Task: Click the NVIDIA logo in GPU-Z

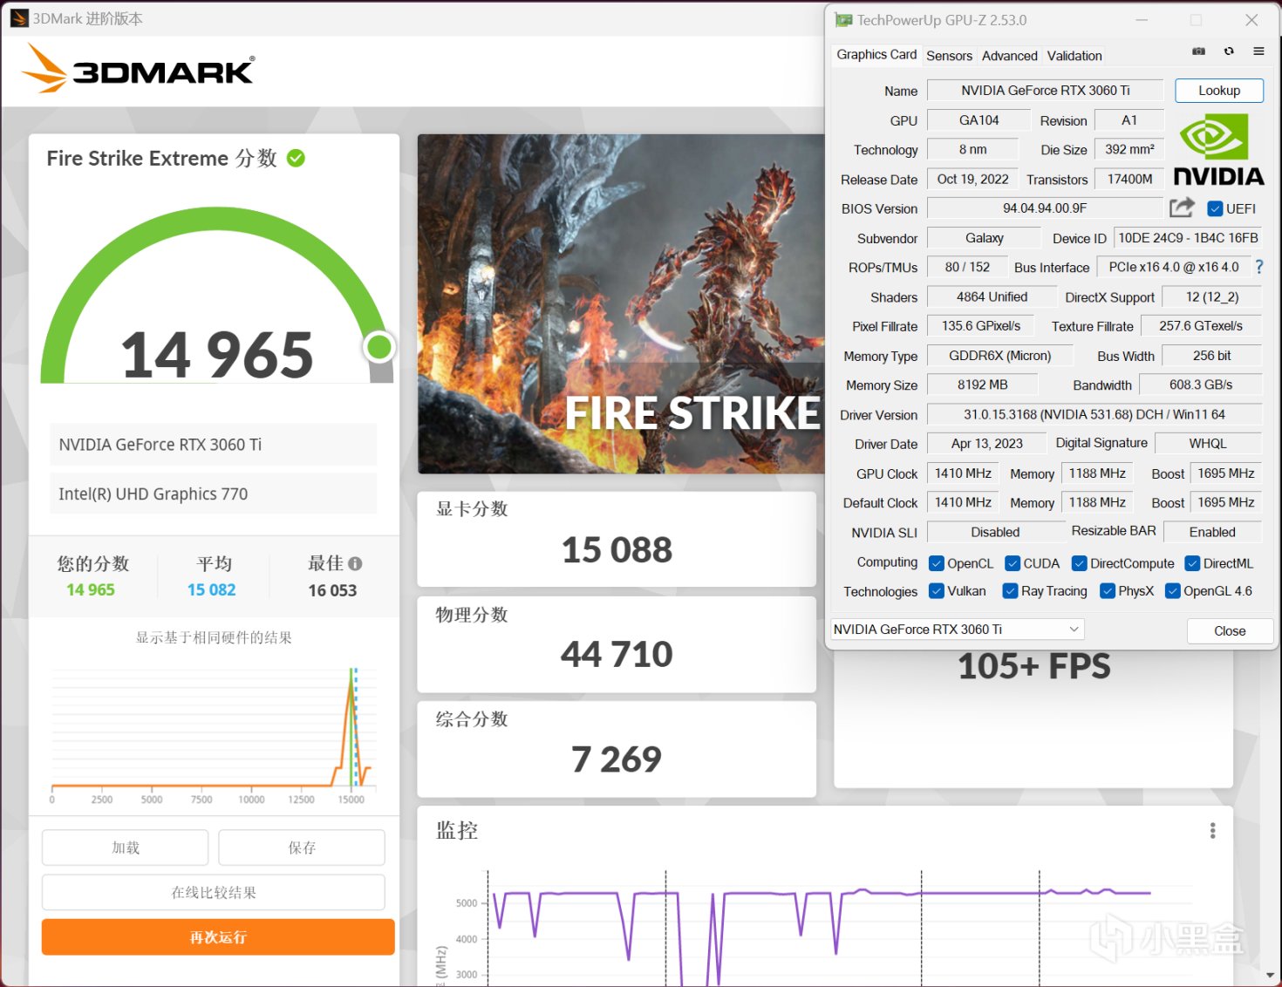Action: [x=1218, y=150]
